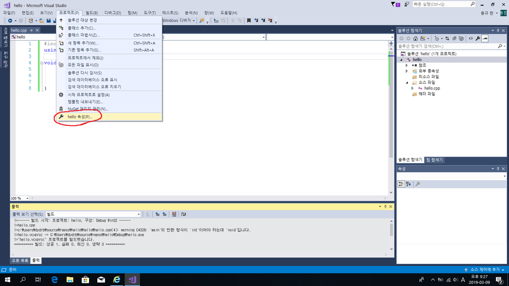509x286 pixels.
Task: Click notifications flag icon in title bar
Action: pyautogui.click(x=395, y=4)
